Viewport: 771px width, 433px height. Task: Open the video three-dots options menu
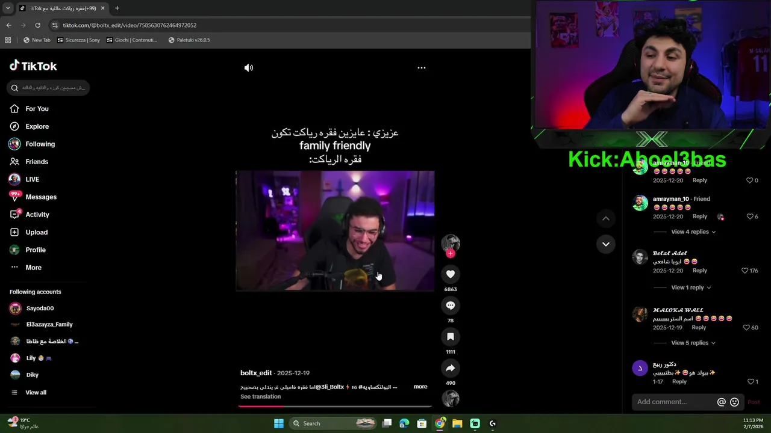(x=422, y=68)
